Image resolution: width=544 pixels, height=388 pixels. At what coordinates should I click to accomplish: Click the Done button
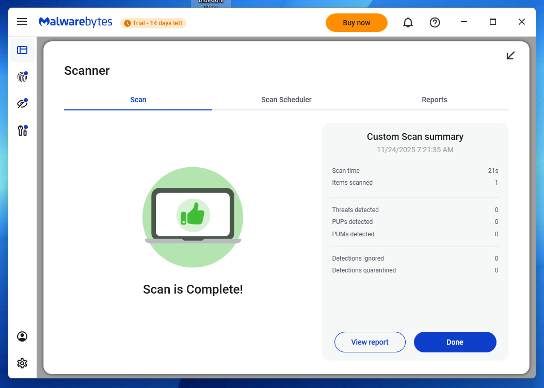[455, 342]
